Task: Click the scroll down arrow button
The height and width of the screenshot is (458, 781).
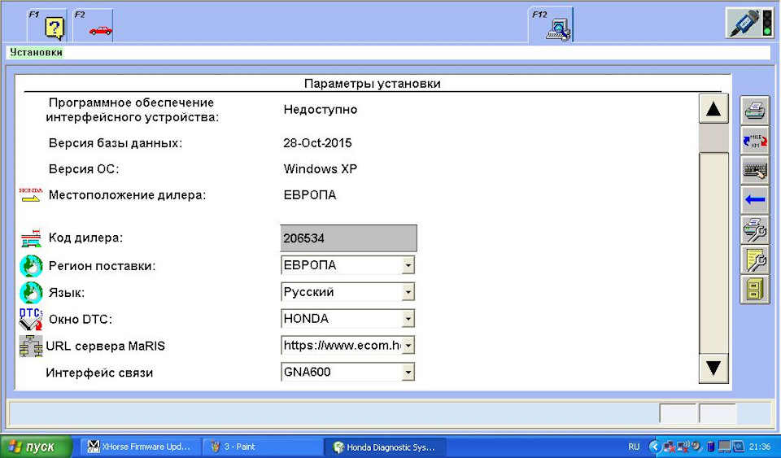Action: (713, 368)
